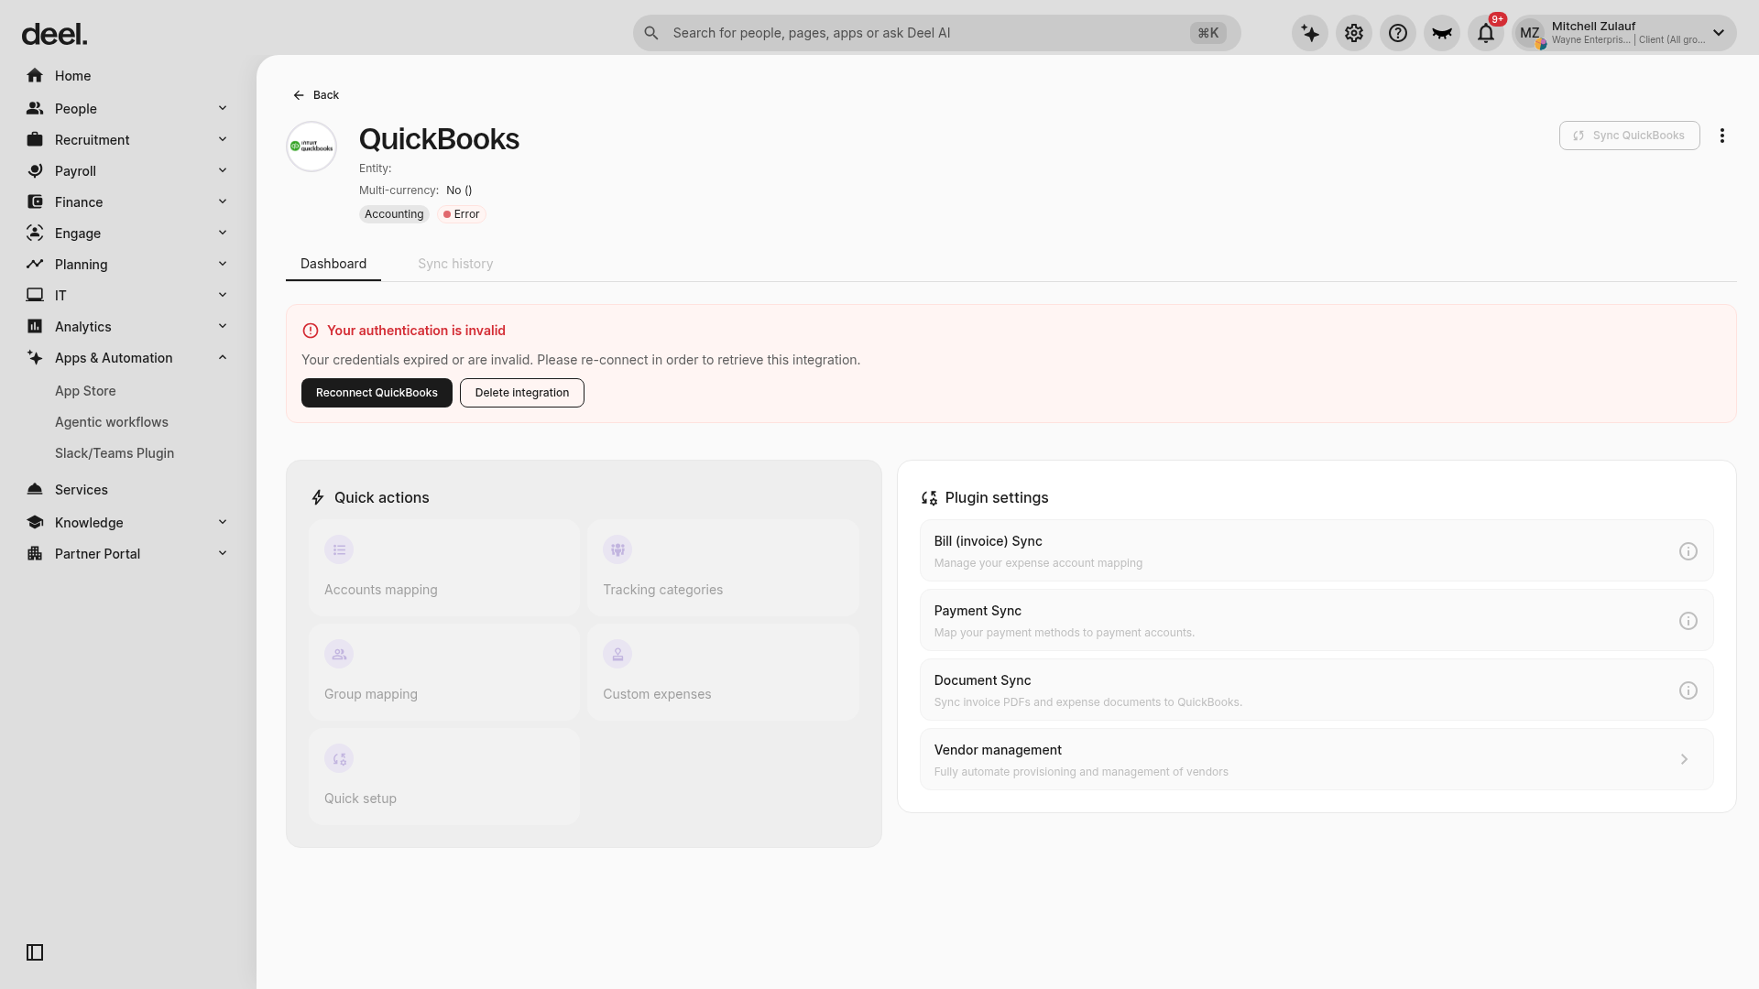Open Accounts mapping quick action
Viewport: 1759px width, 989px height.
[444, 568]
